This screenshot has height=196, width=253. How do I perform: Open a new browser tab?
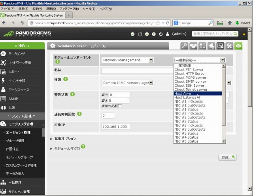tap(69, 15)
